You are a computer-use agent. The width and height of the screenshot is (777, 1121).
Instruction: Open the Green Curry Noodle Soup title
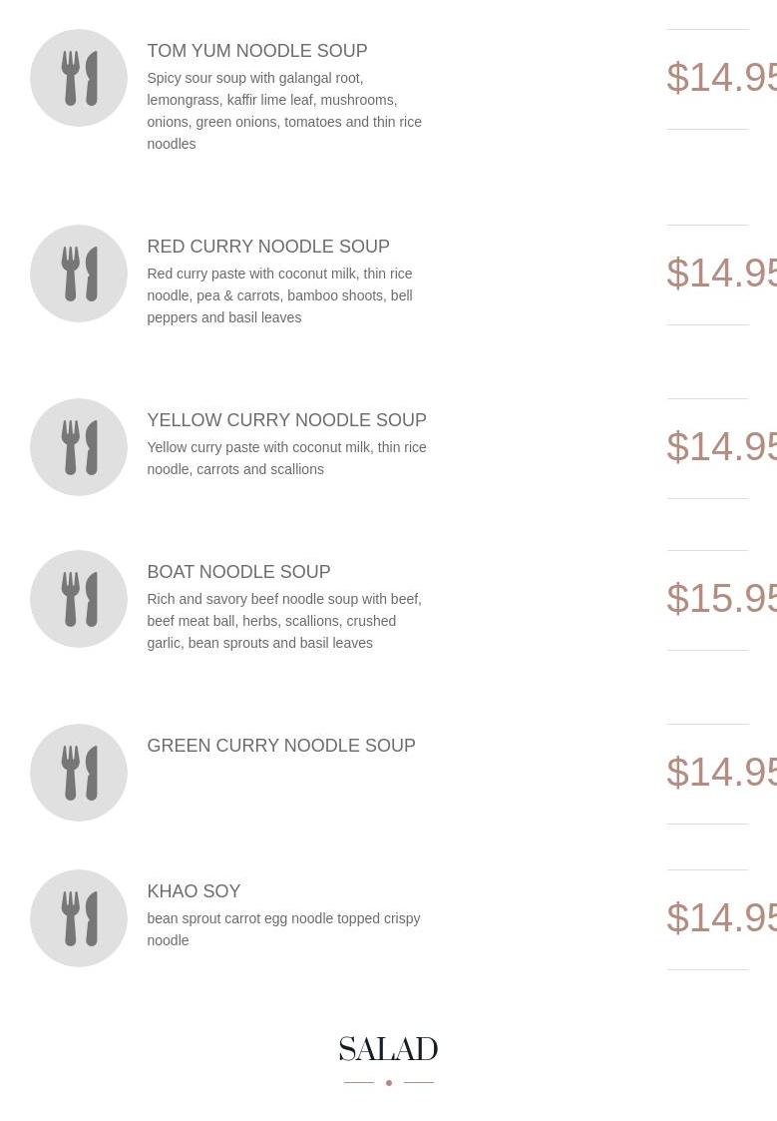point(281,746)
